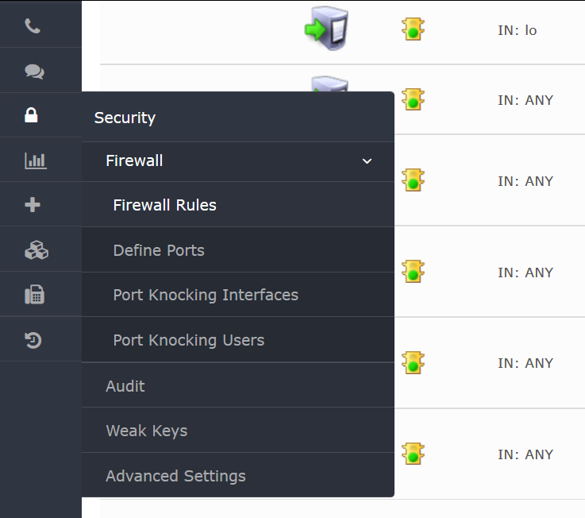Go to Port Knocking Users
This screenshot has height=518, width=585.
coord(238,340)
